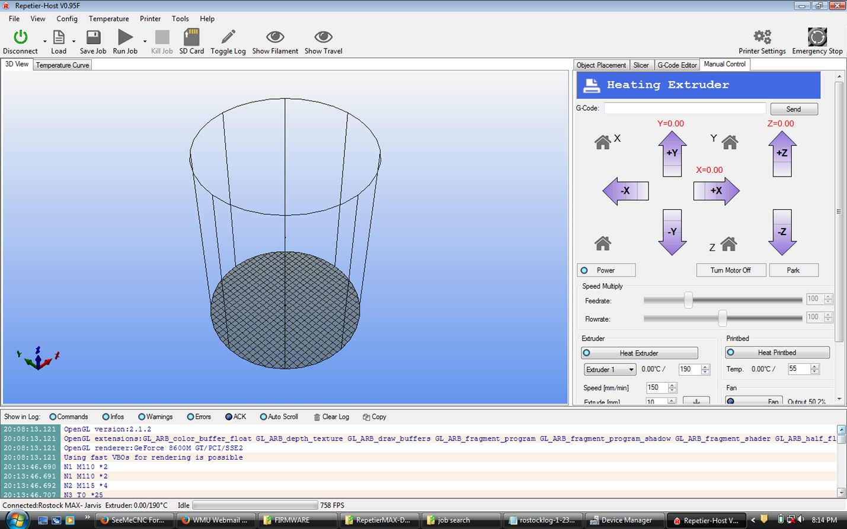Image resolution: width=847 pixels, height=529 pixels.
Task: Click the Turn Motor Off button
Action: [x=730, y=270]
